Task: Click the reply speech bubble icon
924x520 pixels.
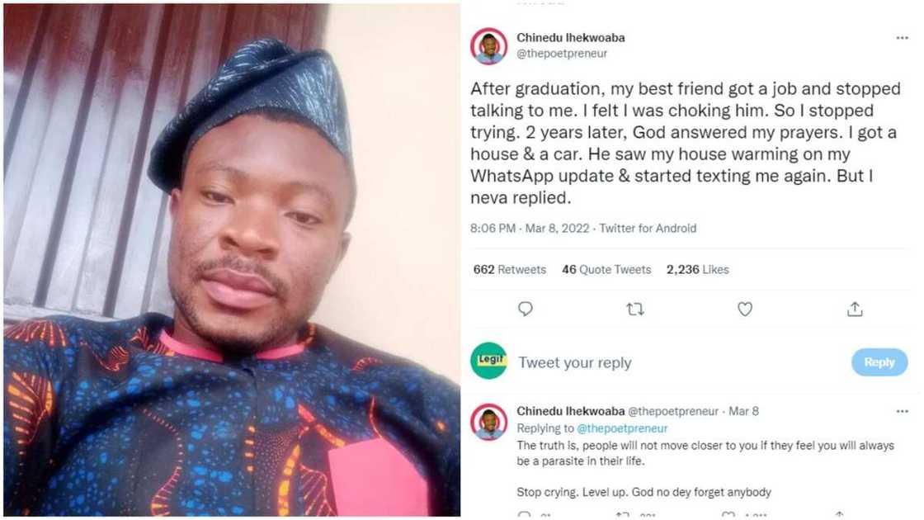Action: (x=526, y=309)
